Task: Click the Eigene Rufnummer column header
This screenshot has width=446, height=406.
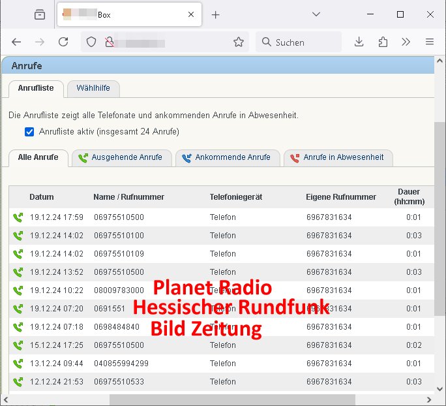Action: pos(341,197)
